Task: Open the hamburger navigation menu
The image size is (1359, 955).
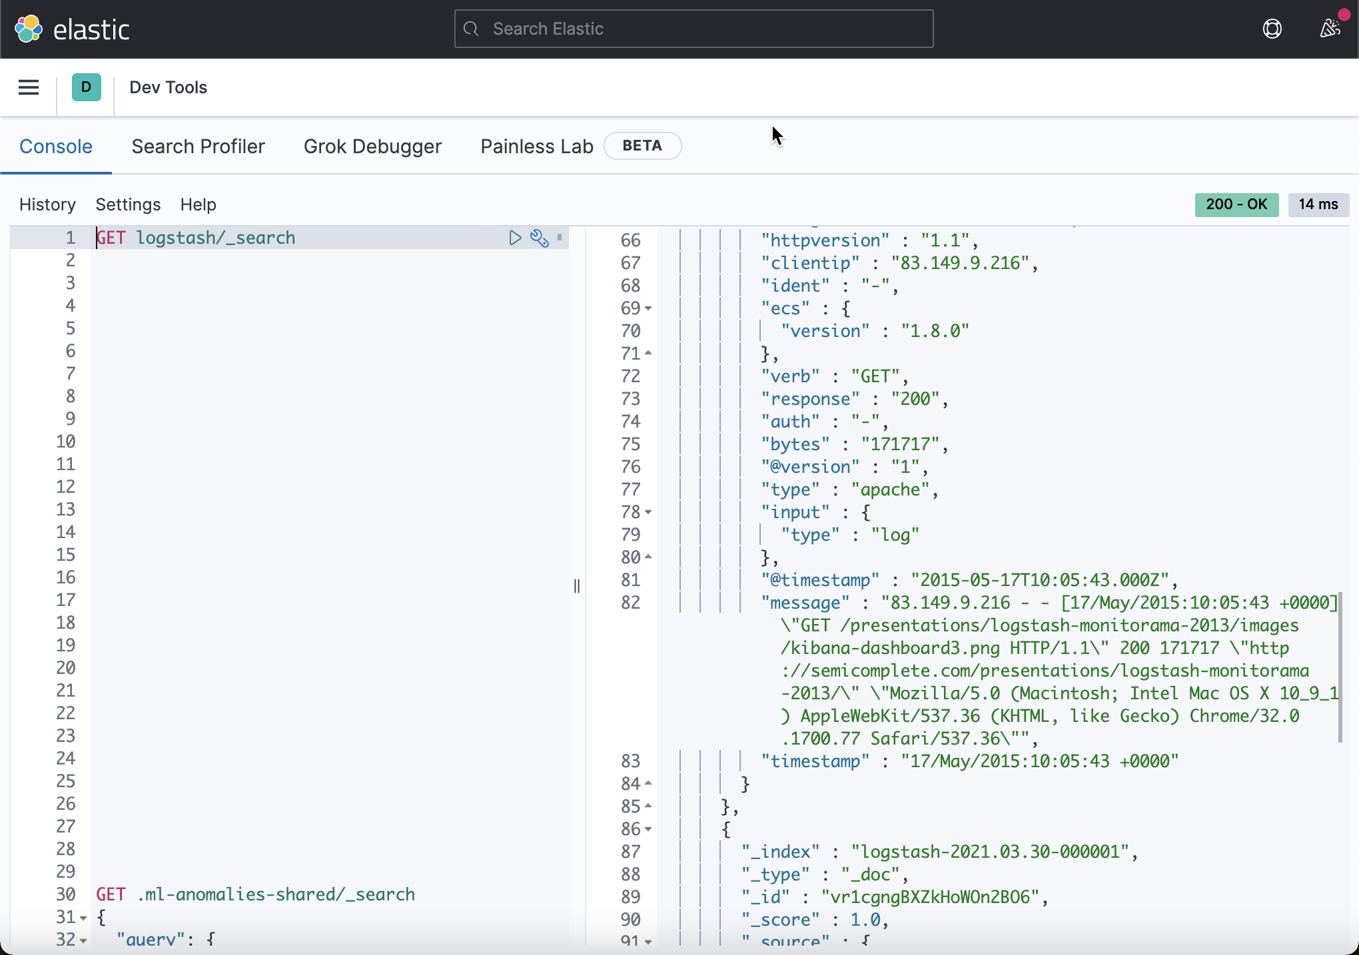Action: pyautogui.click(x=29, y=87)
